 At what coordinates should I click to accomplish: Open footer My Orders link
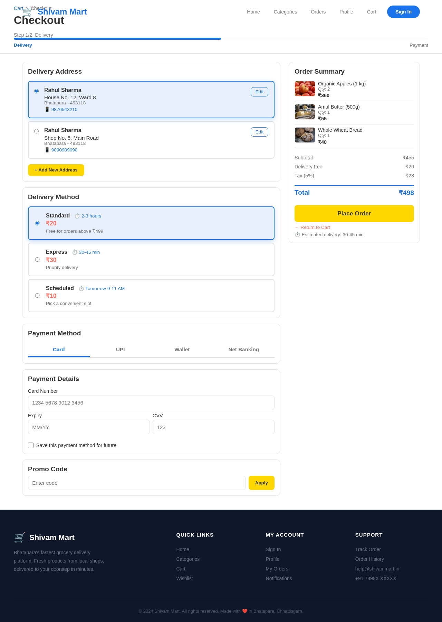(x=277, y=569)
